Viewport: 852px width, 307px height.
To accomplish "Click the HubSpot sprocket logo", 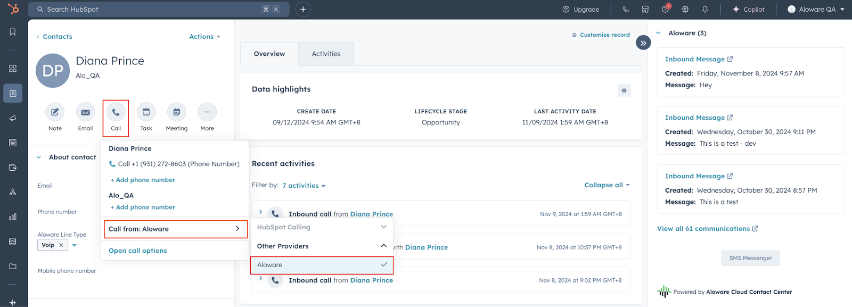I will [x=13, y=9].
